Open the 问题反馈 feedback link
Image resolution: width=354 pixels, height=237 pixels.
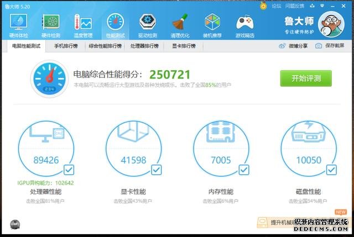[x=295, y=6]
